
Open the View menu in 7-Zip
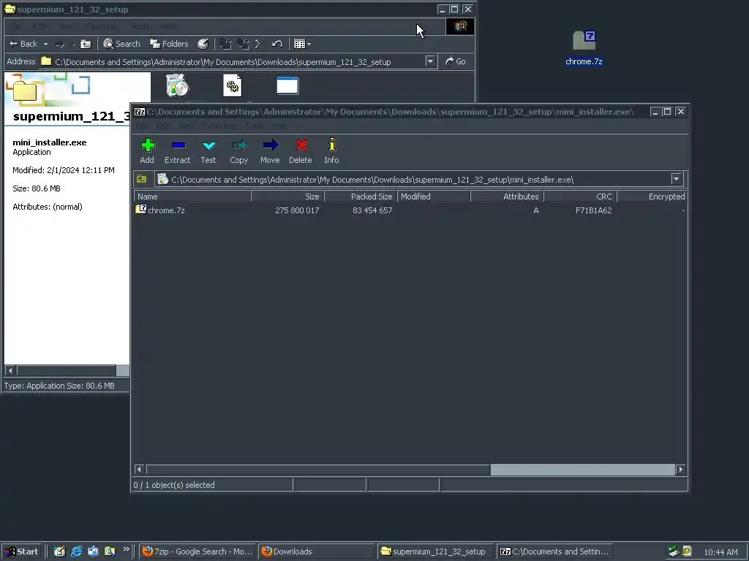pos(187,126)
